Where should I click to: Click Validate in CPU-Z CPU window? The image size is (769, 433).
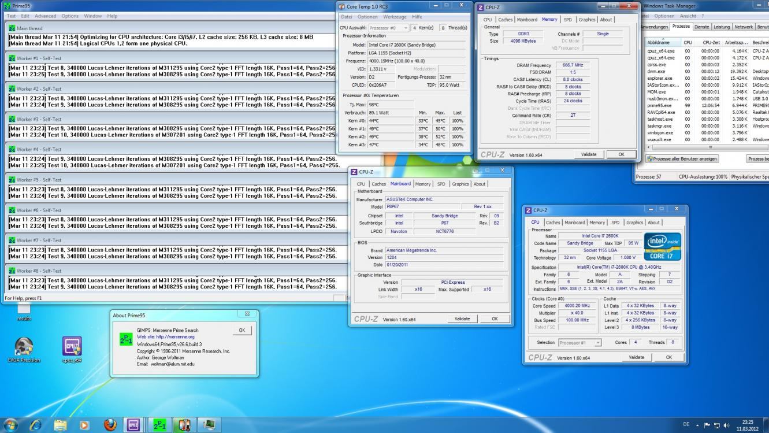tap(636, 357)
